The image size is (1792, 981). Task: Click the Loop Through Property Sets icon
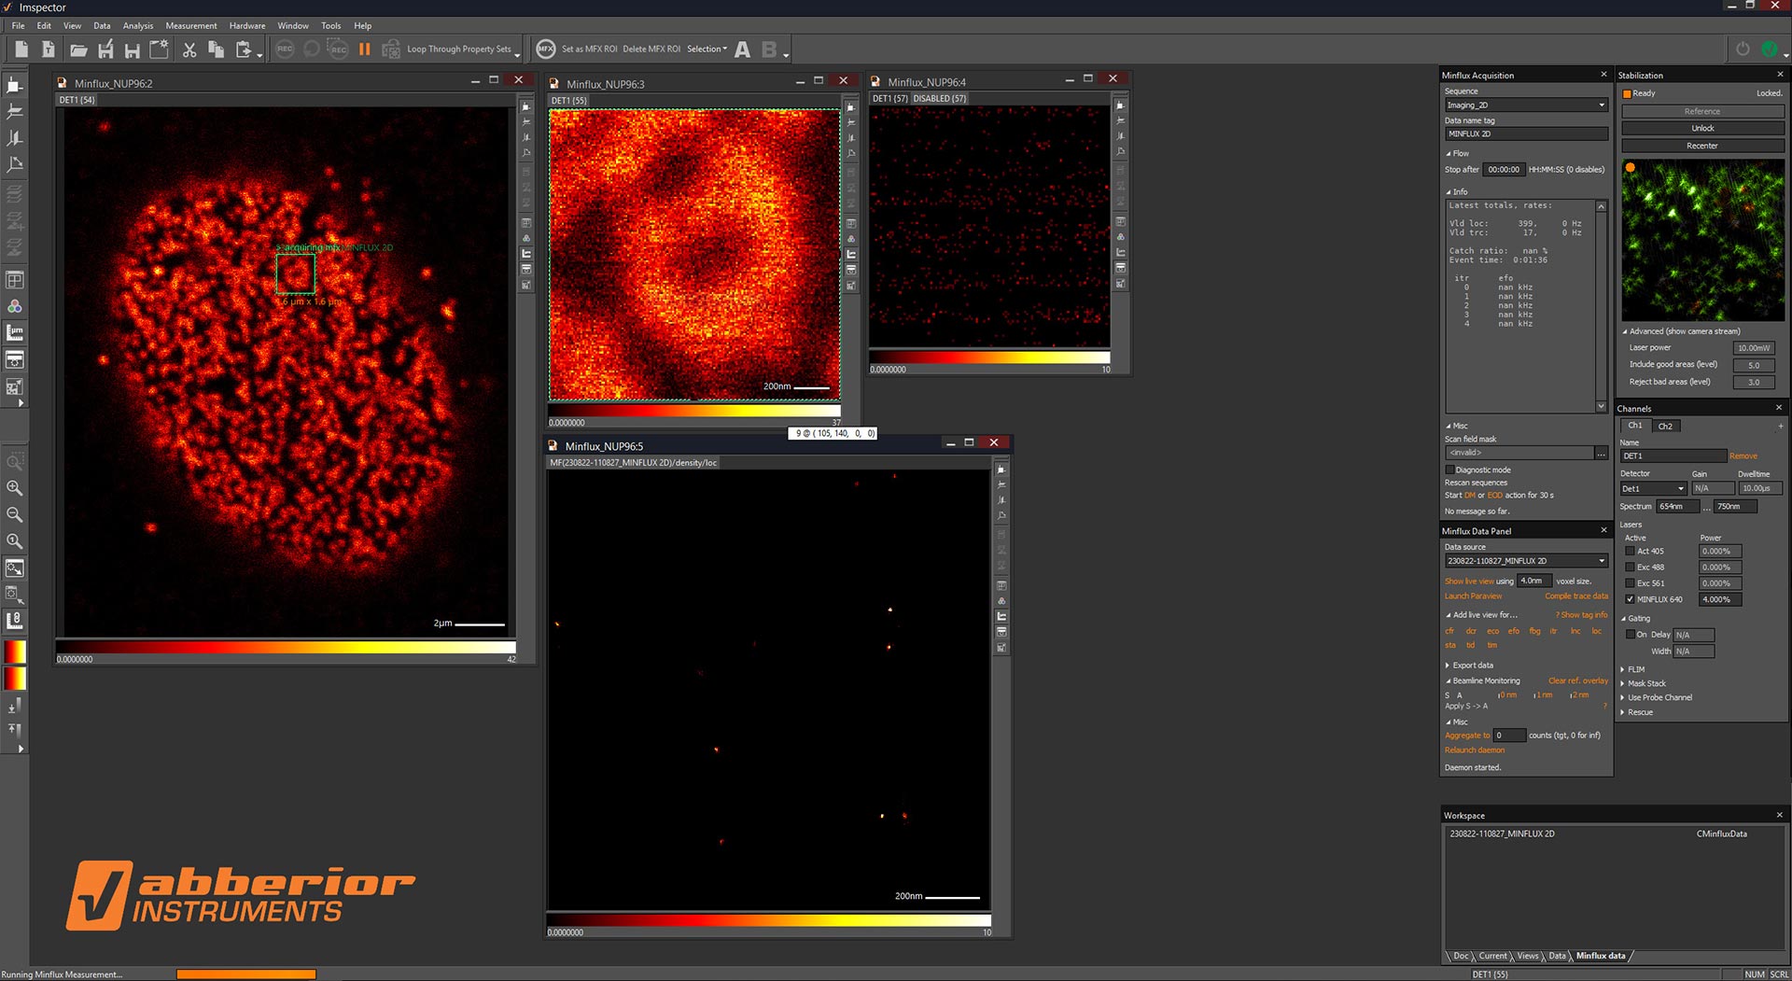click(392, 49)
